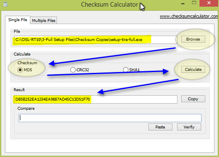Click the Result checksum text field

click(x=96, y=99)
